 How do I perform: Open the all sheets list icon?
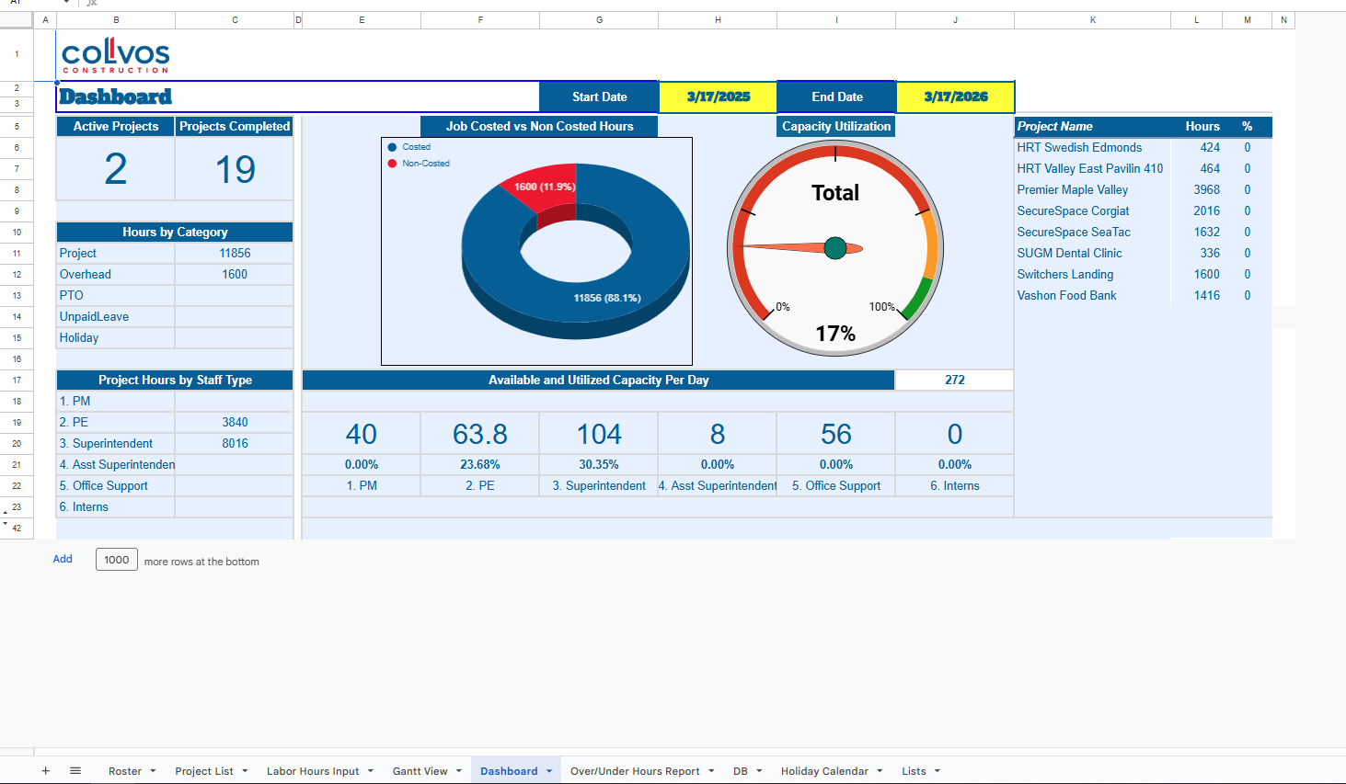75,771
